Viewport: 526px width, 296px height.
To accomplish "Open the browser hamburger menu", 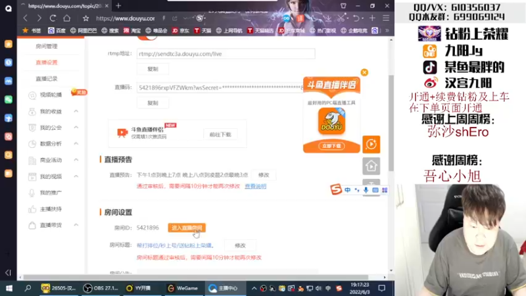I will [x=386, y=18].
